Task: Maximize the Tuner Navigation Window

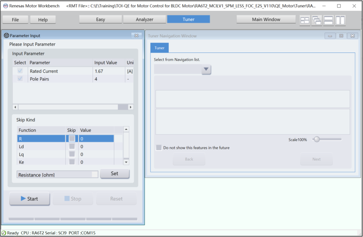Action: [x=341, y=36]
